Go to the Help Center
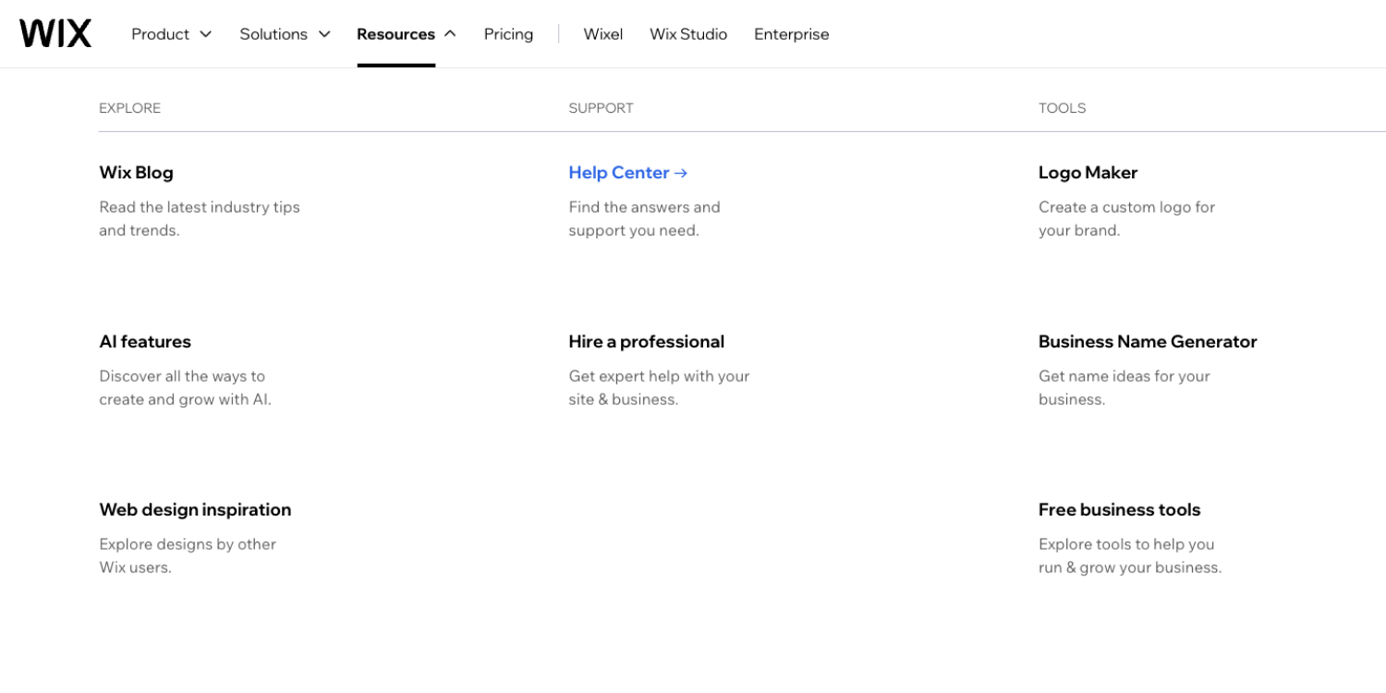The image size is (1386, 693). tap(619, 173)
